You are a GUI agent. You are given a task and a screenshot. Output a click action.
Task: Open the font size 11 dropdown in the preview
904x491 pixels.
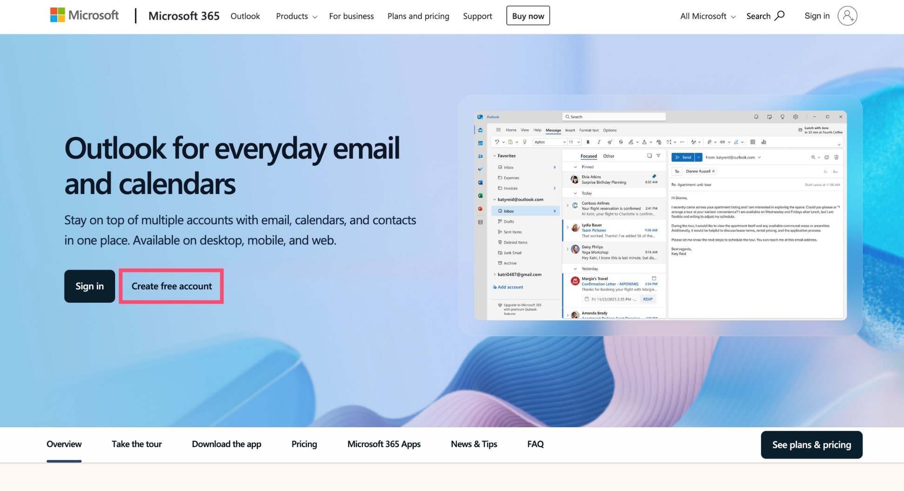(x=574, y=142)
